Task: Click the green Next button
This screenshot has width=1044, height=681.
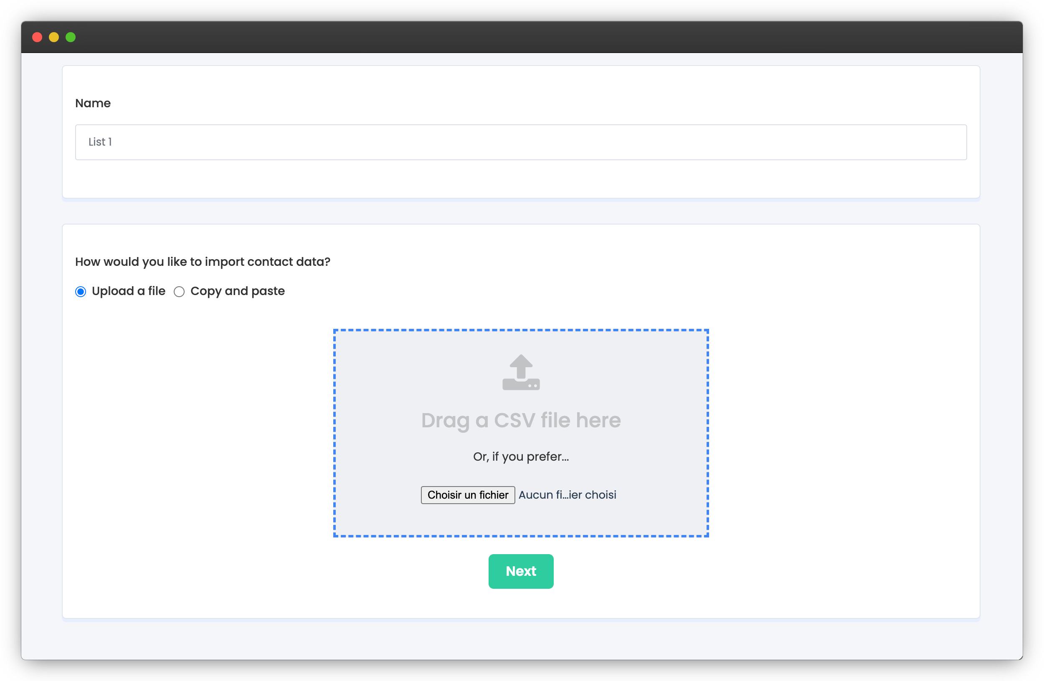Action: (521, 571)
